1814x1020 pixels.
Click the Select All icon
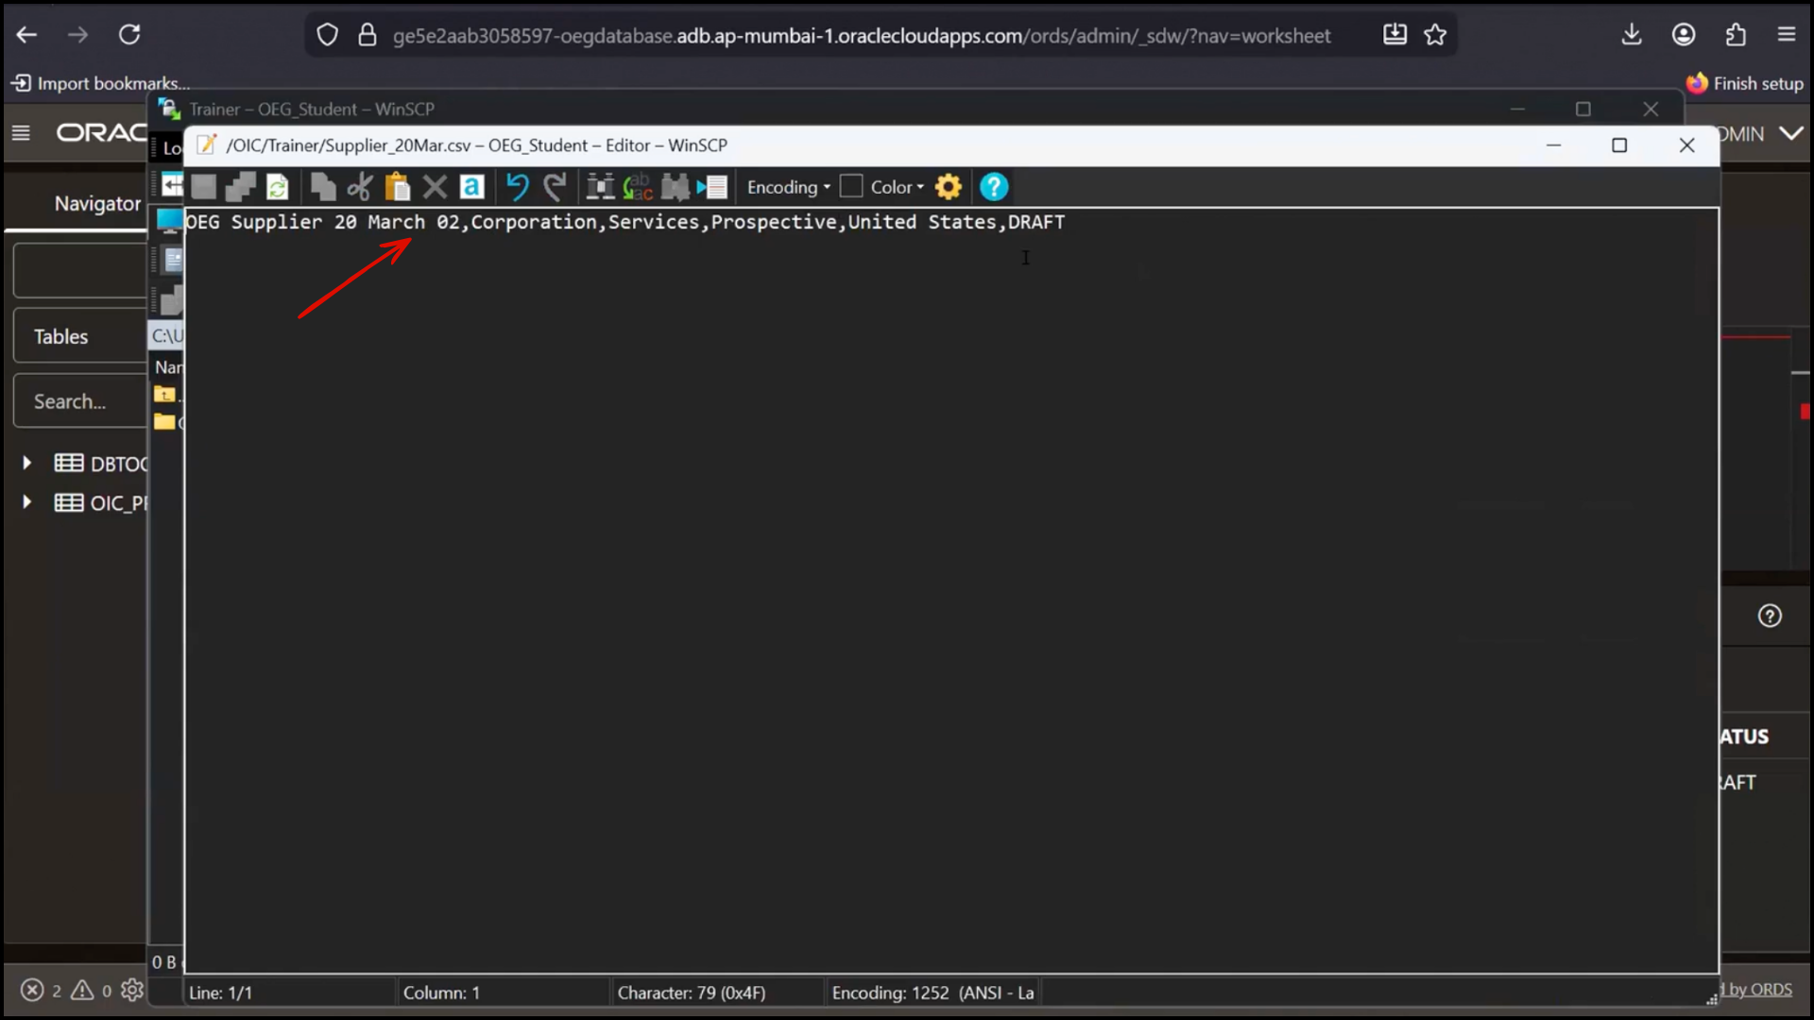pyautogui.click(x=471, y=187)
